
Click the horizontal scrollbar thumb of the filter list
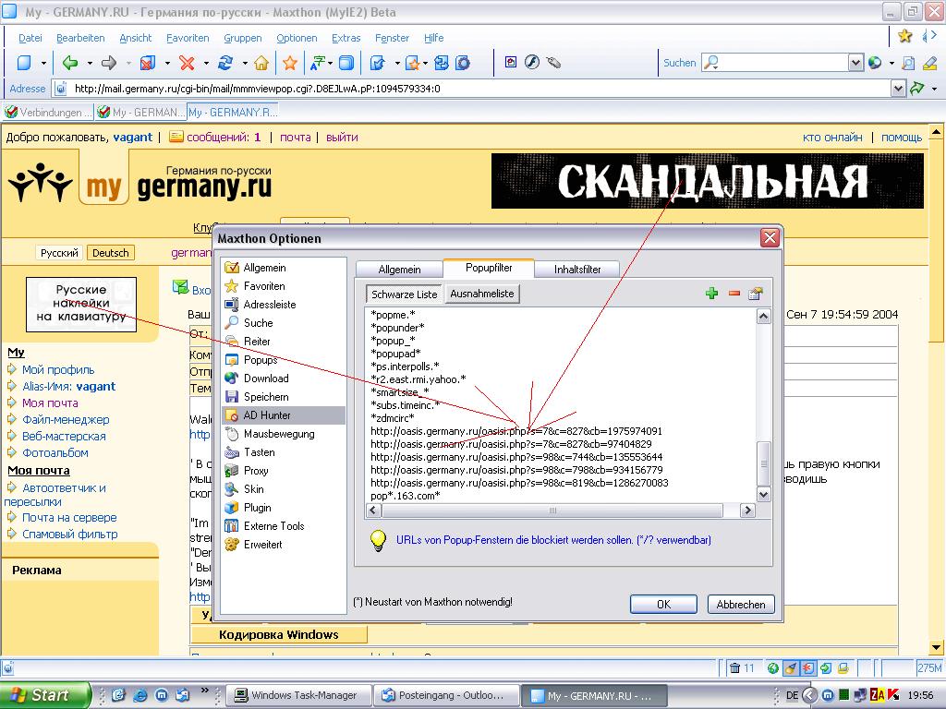click(x=552, y=510)
